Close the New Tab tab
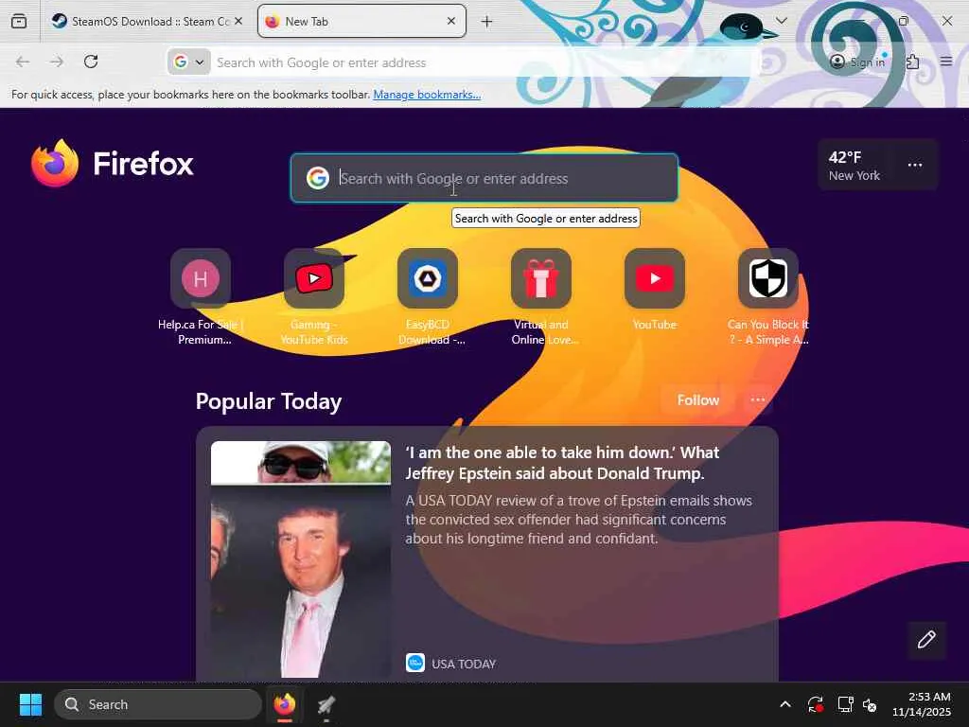This screenshot has width=969, height=727. tap(451, 21)
